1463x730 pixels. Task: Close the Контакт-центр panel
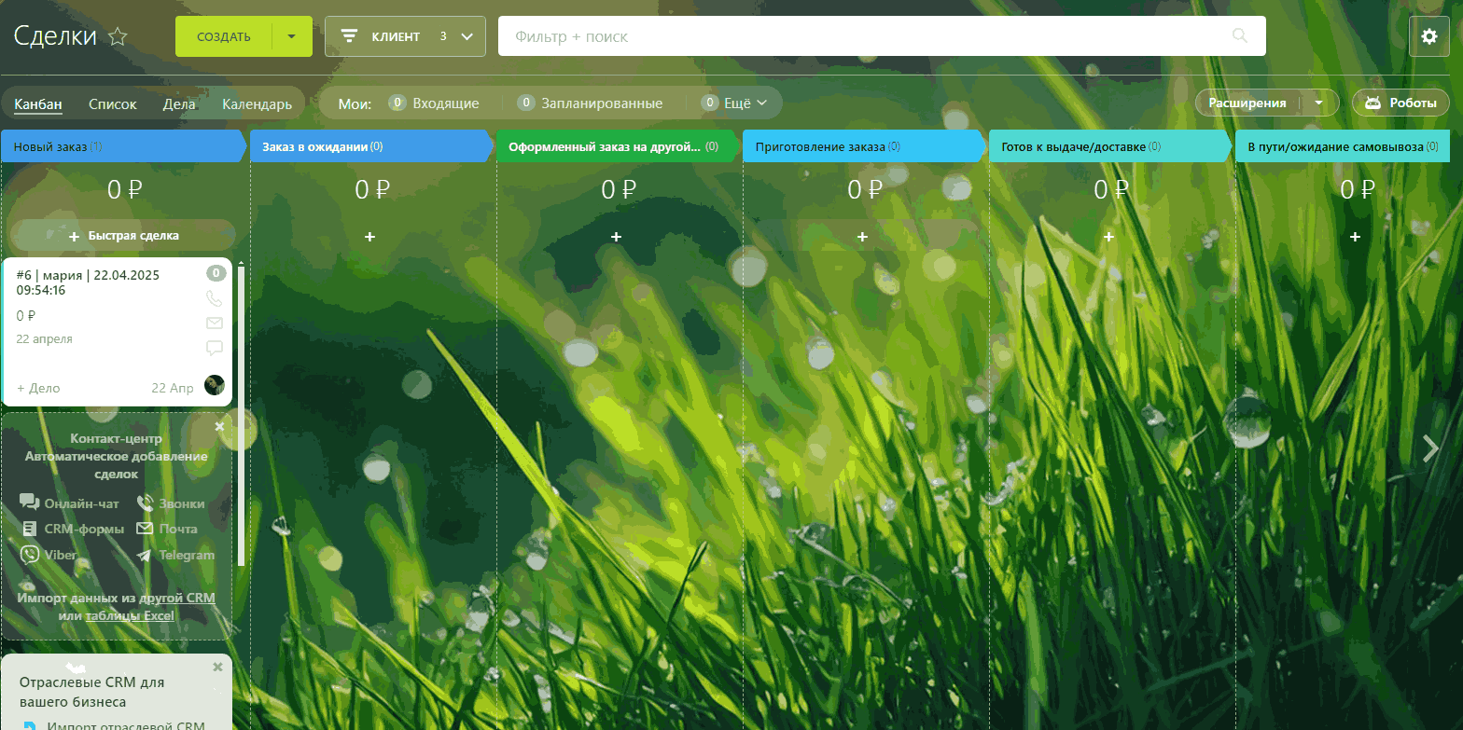[x=219, y=426]
